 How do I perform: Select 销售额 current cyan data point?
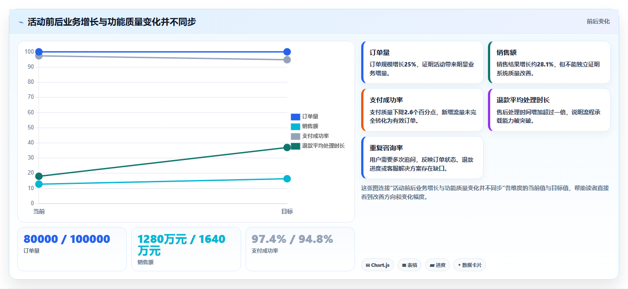click(x=39, y=184)
